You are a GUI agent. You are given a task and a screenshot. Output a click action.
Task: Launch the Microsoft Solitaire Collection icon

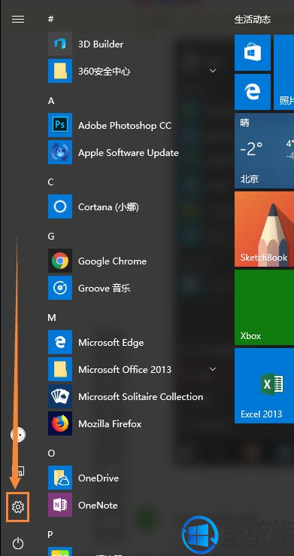[60, 396]
